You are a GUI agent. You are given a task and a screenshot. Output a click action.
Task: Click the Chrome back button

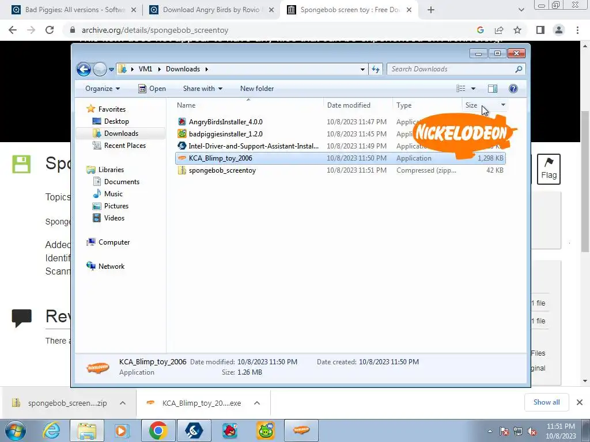coord(13,30)
